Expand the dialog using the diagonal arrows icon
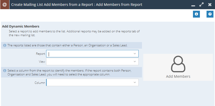This screenshot has width=215, height=106. click(x=201, y=5)
